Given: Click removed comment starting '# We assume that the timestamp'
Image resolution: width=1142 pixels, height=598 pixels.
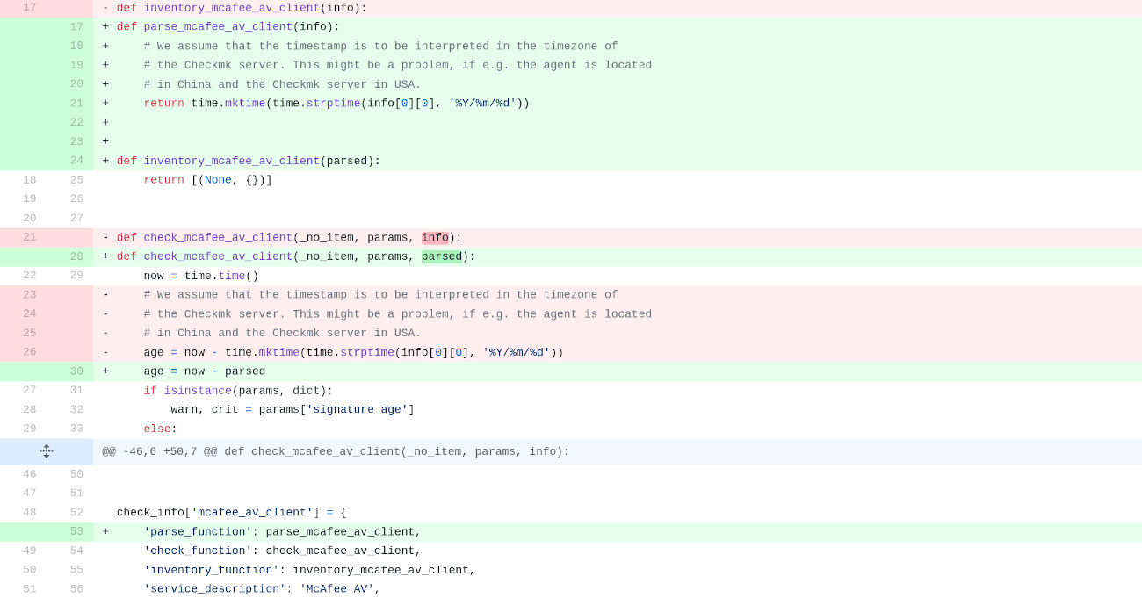Looking at the screenshot, I should [380, 295].
